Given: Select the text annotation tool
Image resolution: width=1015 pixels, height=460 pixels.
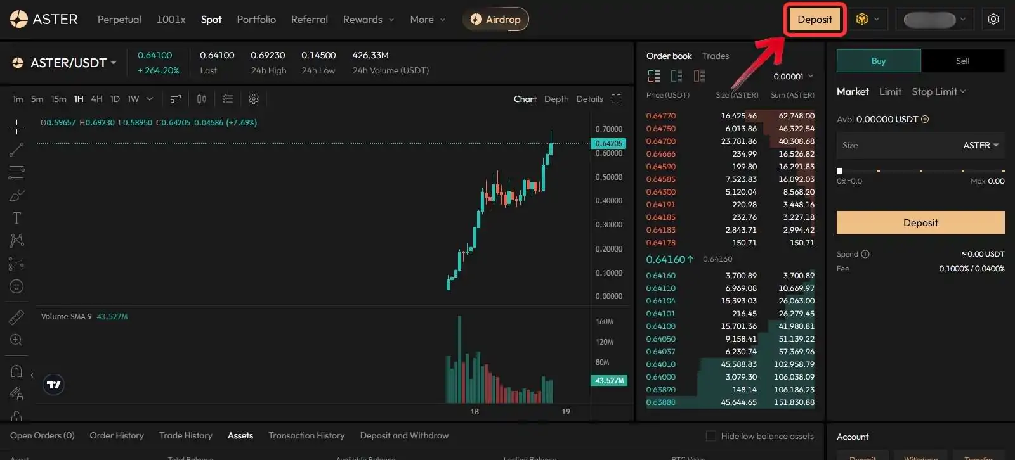Looking at the screenshot, I should (x=16, y=218).
